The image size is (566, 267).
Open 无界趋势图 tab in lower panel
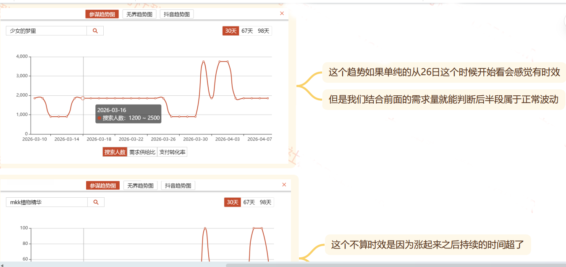[x=140, y=186]
